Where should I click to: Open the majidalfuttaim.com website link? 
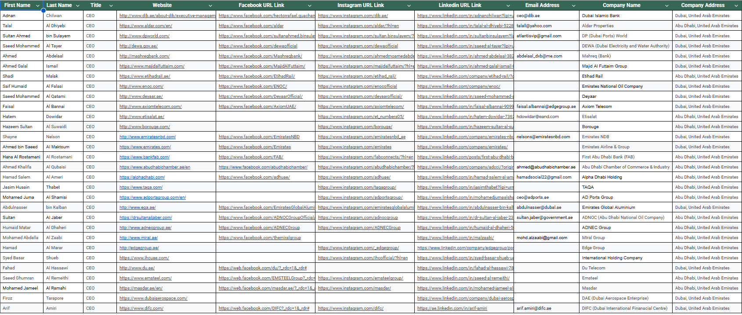(152, 66)
